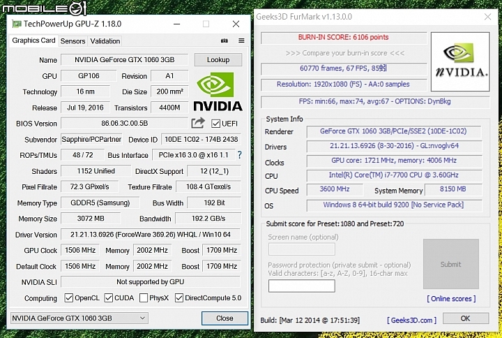This screenshot has height=338, width=502.
Task: Toggle the UEFI checkbox
Action: coord(215,124)
